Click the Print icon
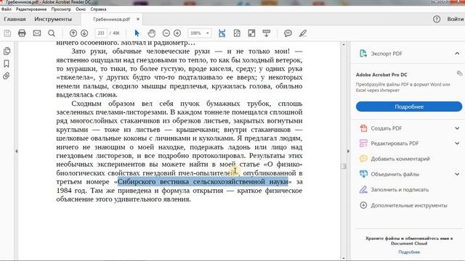The width and height of the screenshot is (465, 261). 22,33
